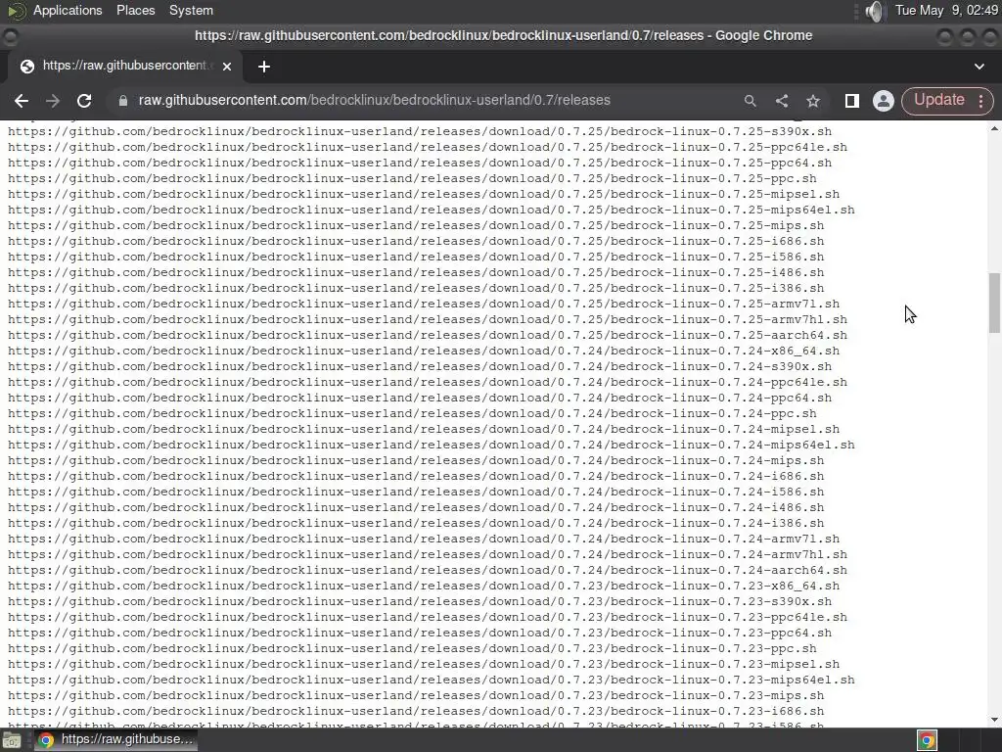The height and width of the screenshot is (752, 1002).
Task: Open Chrome's three-dot menu
Action: pyautogui.click(x=980, y=101)
